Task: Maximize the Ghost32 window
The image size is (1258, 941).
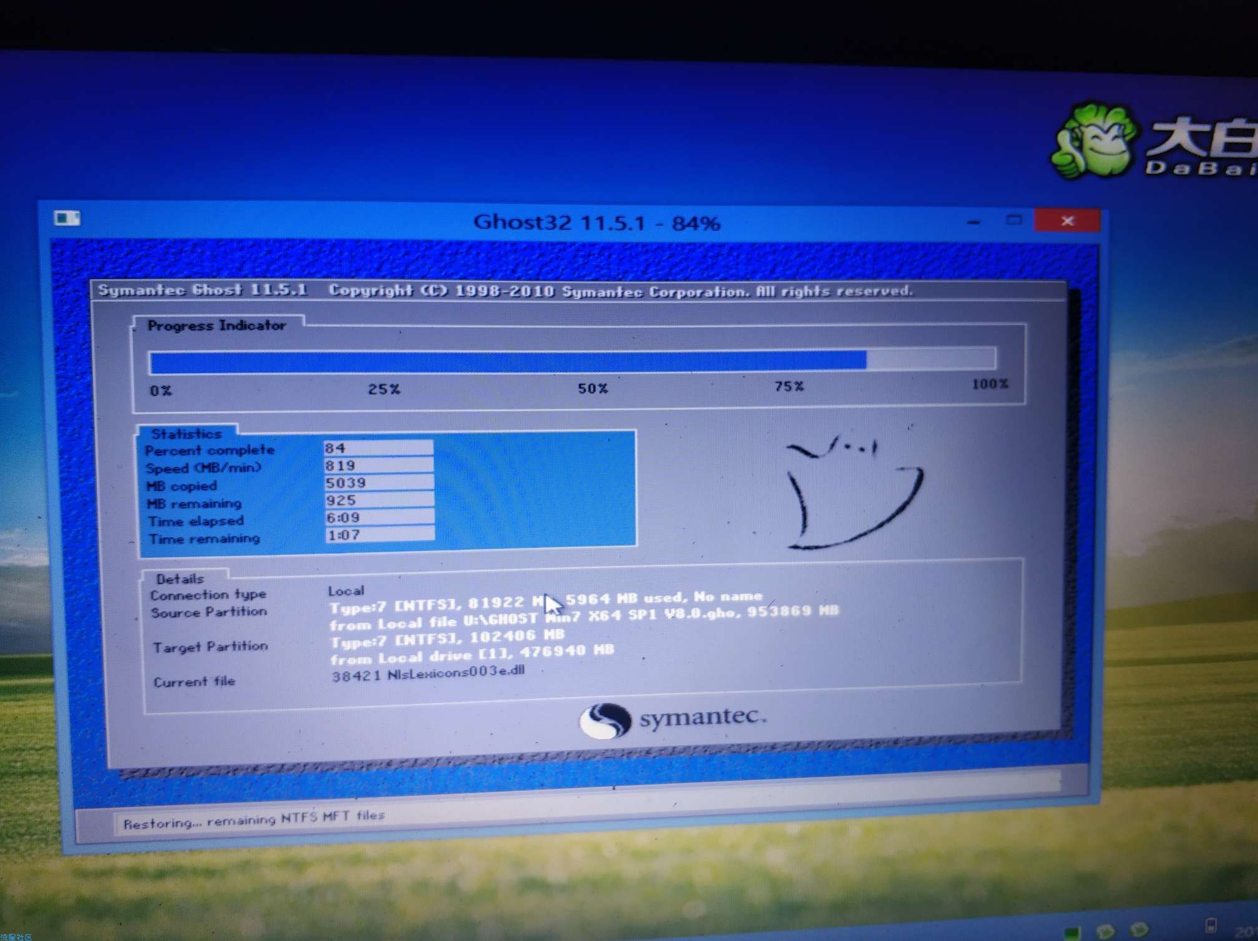Action: [x=1014, y=220]
